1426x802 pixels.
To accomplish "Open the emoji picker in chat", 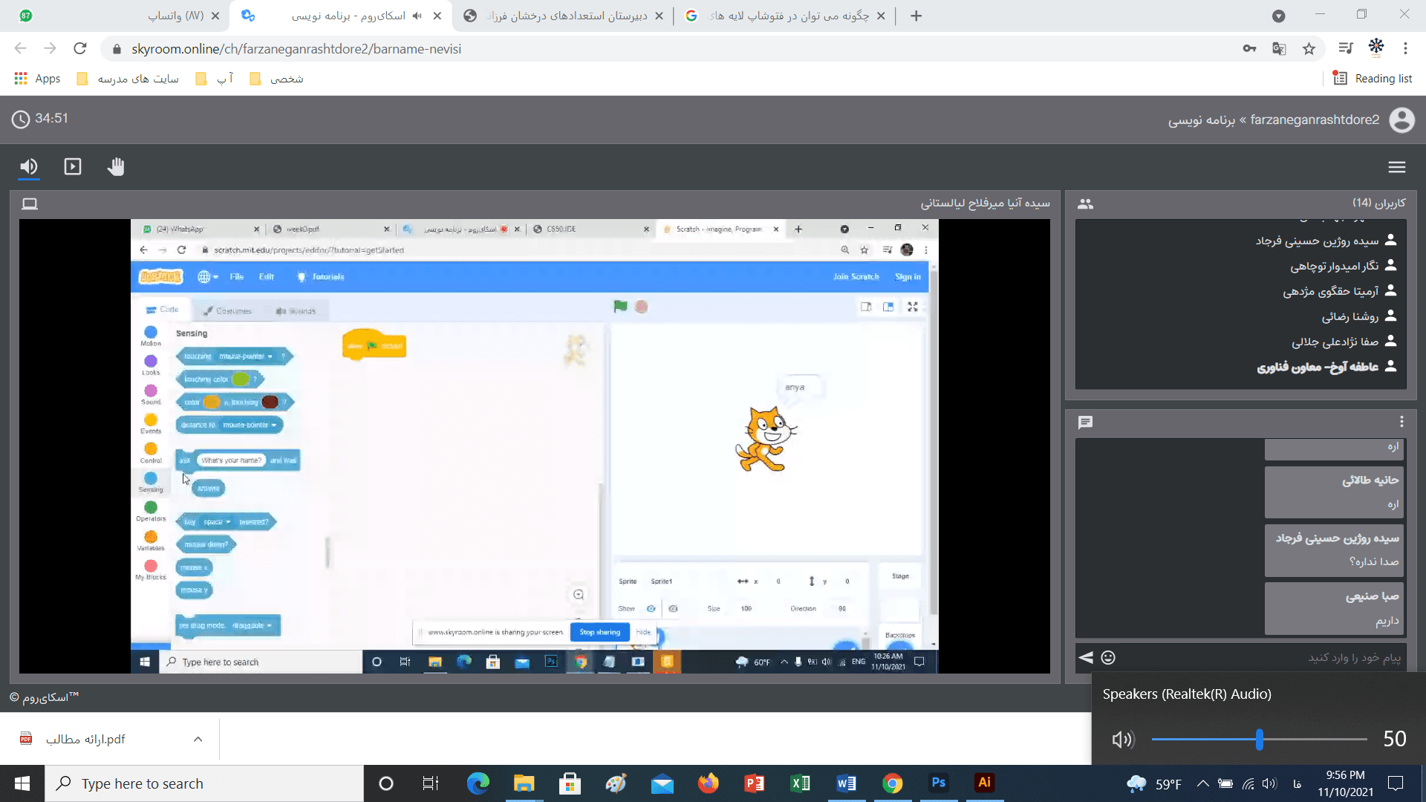I will click(x=1108, y=657).
